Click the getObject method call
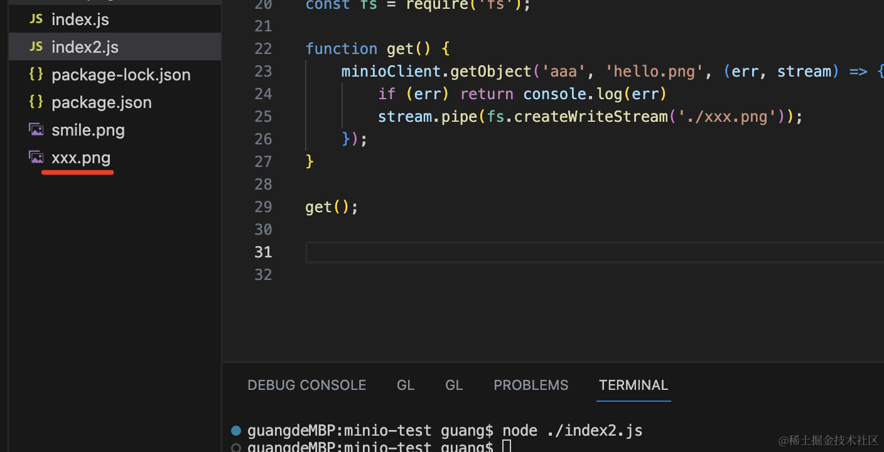Screen dimensions: 884x452 click(x=491, y=72)
